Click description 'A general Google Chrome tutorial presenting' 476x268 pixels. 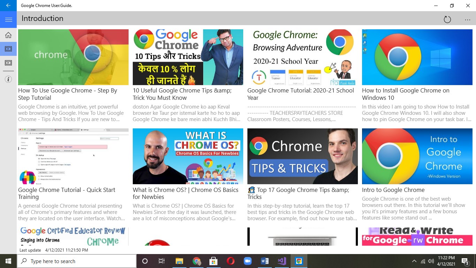[x=71, y=212]
